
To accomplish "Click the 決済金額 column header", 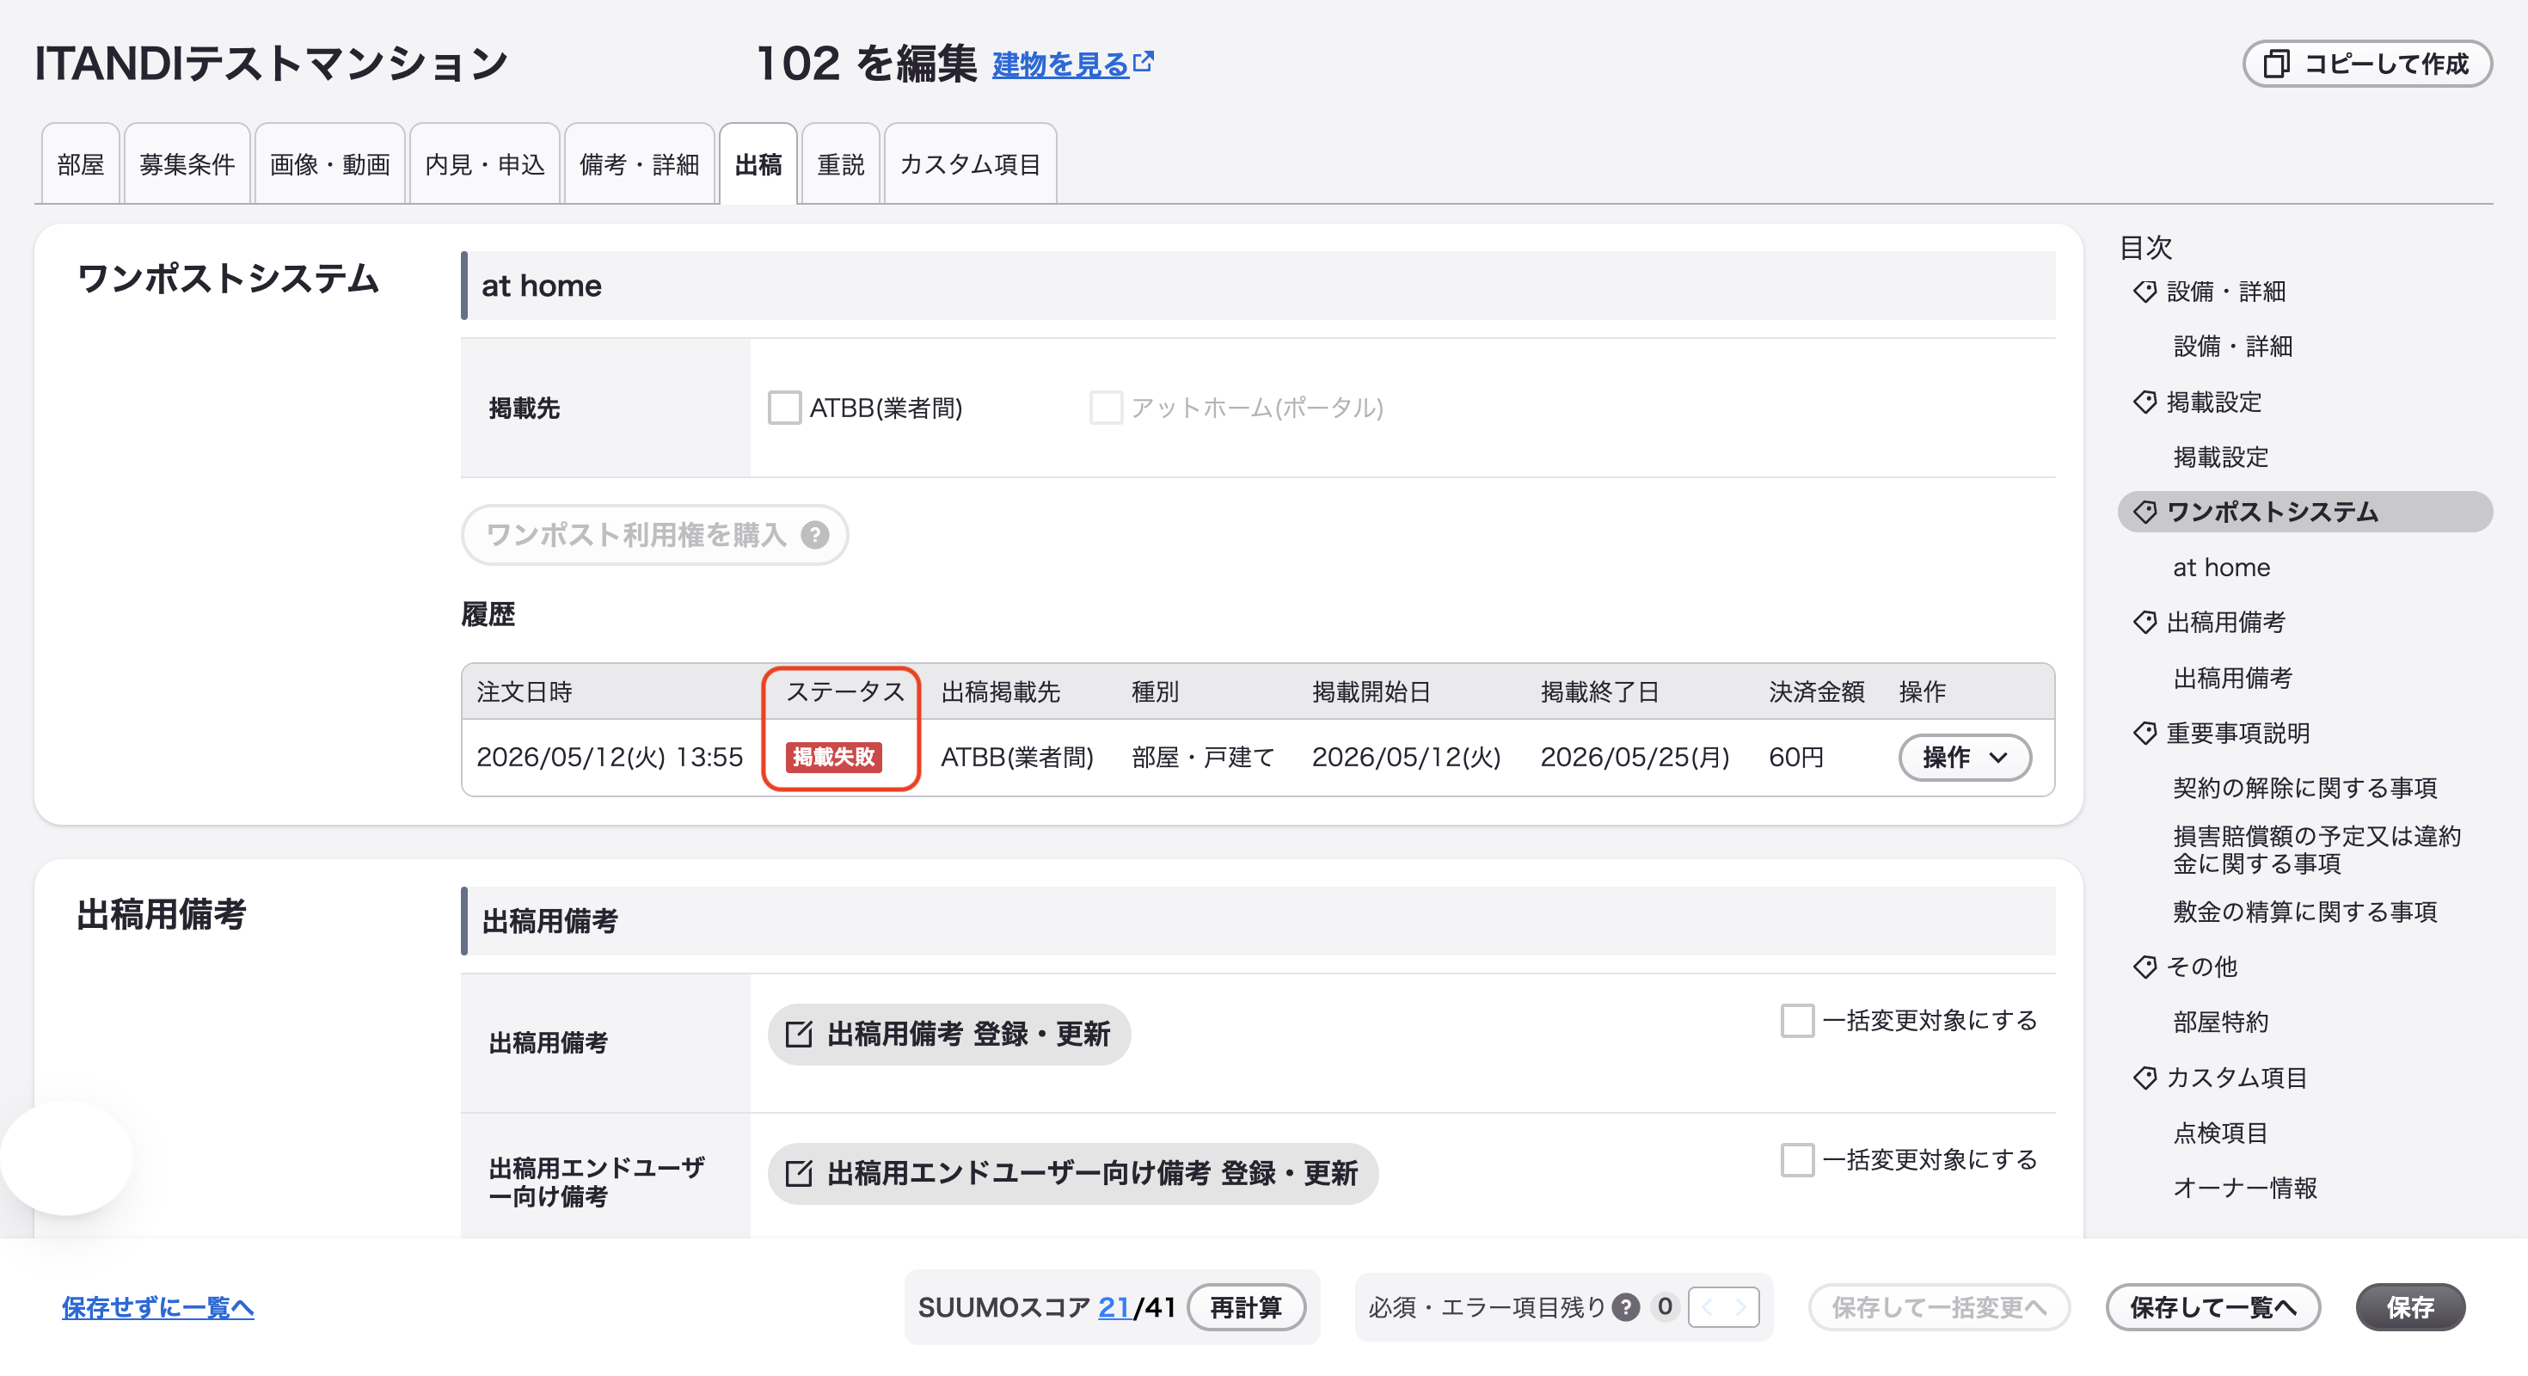I will pos(1817,692).
